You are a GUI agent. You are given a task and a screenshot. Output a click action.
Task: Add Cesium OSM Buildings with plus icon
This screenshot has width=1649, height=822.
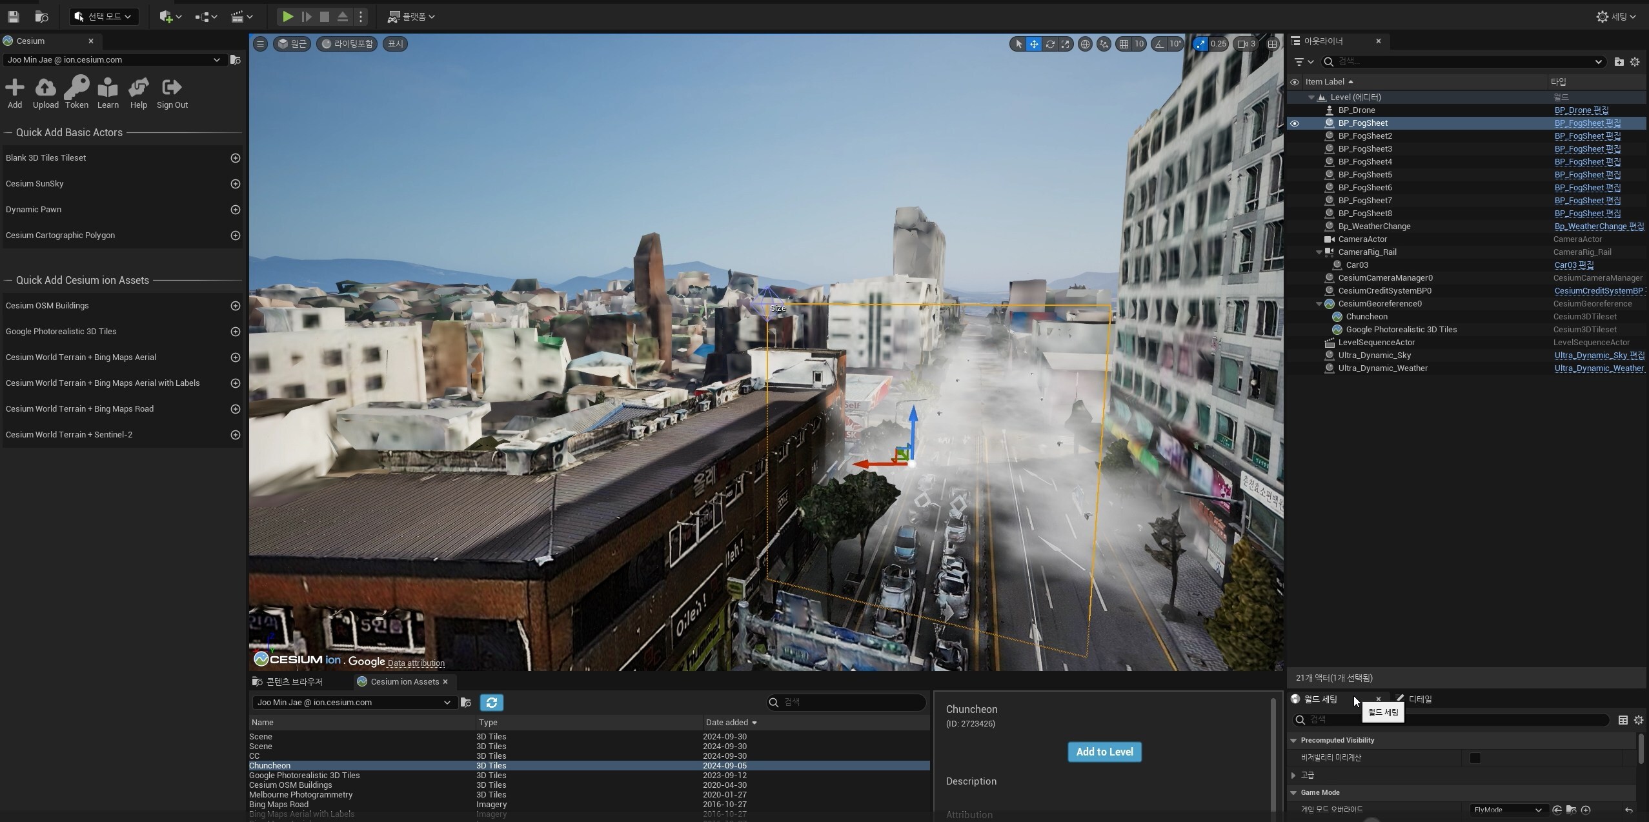pyautogui.click(x=236, y=306)
